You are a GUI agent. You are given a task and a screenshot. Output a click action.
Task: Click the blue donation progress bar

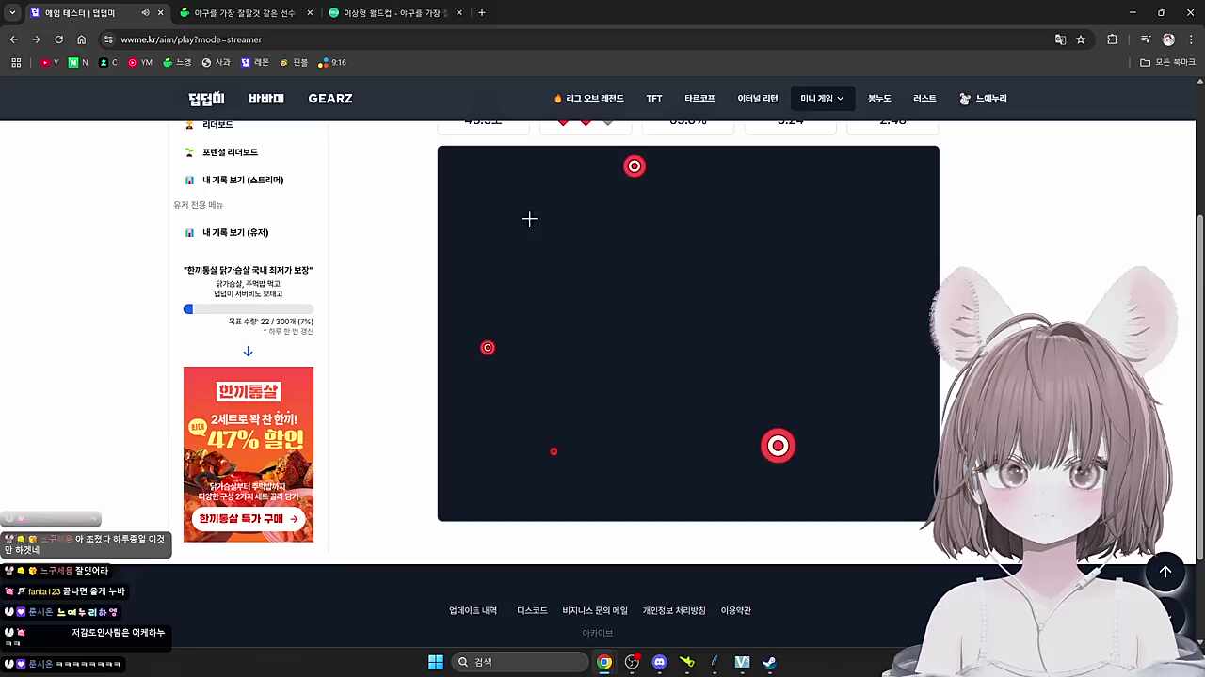tap(249, 308)
